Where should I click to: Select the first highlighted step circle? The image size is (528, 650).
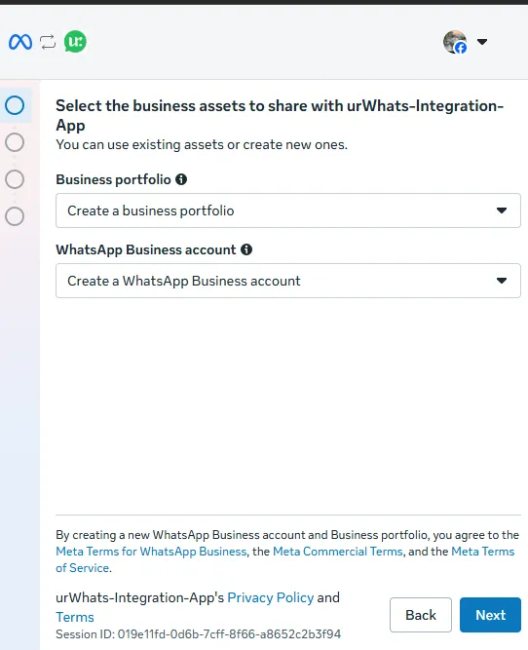15,105
